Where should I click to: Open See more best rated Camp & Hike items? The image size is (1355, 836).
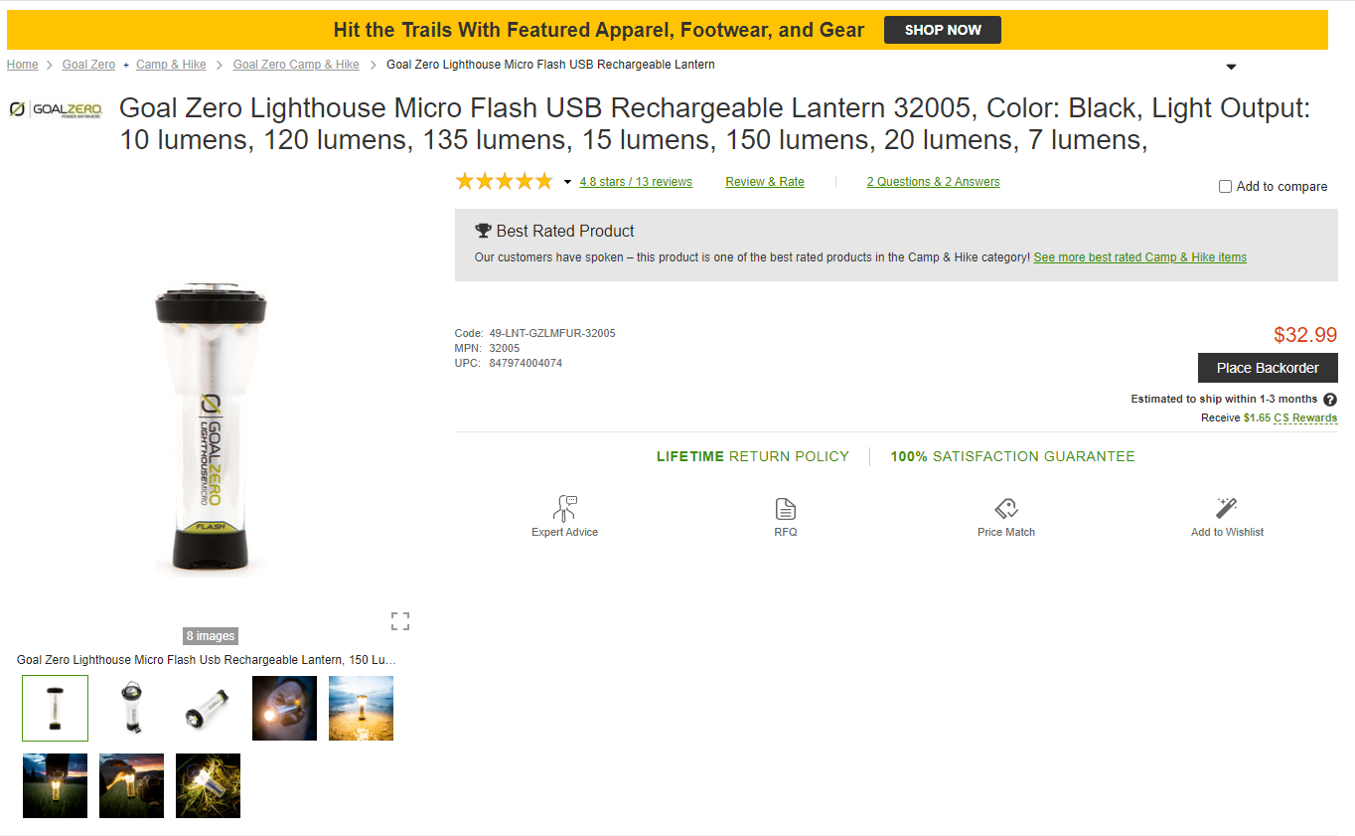1139,257
